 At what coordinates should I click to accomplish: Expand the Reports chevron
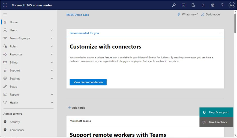(52, 95)
